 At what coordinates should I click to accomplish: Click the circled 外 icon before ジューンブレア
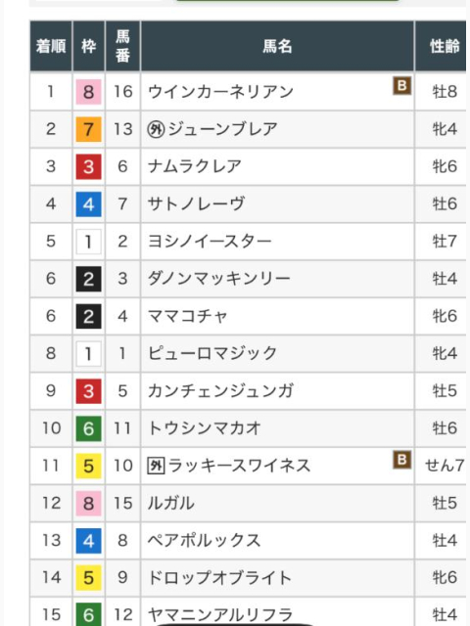point(156,129)
